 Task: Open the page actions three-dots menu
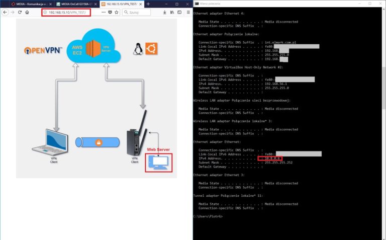[x=104, y=12]
